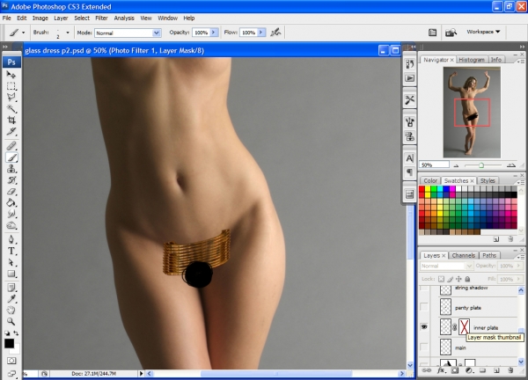This screenshot has height=380, width=528.
Task: Click the add layer style fx button
Action: point(441,370)
